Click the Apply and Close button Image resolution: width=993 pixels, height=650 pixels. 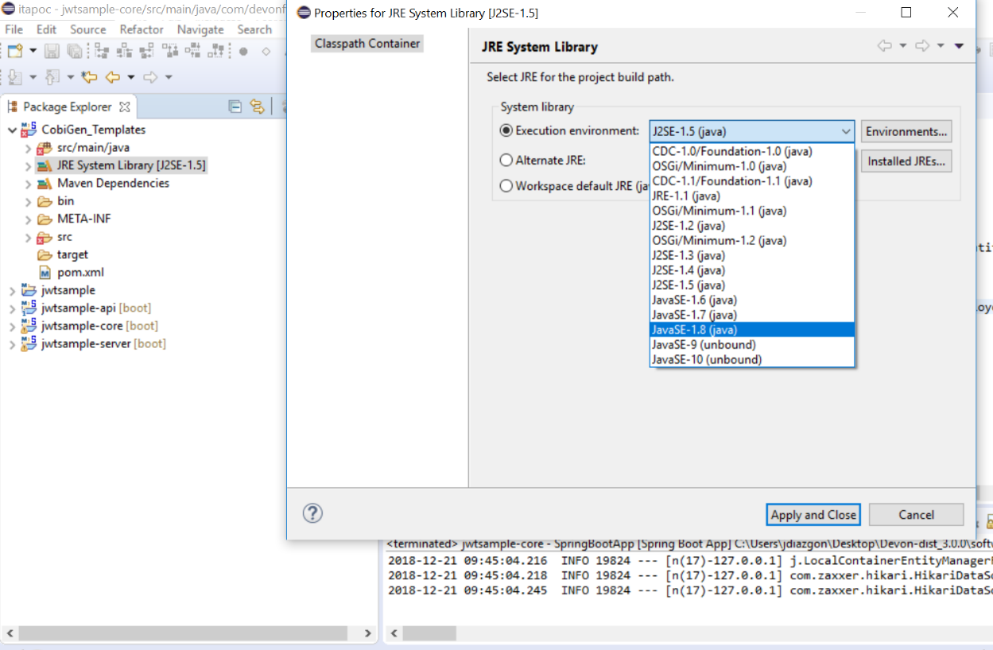(x=813, y=515)
